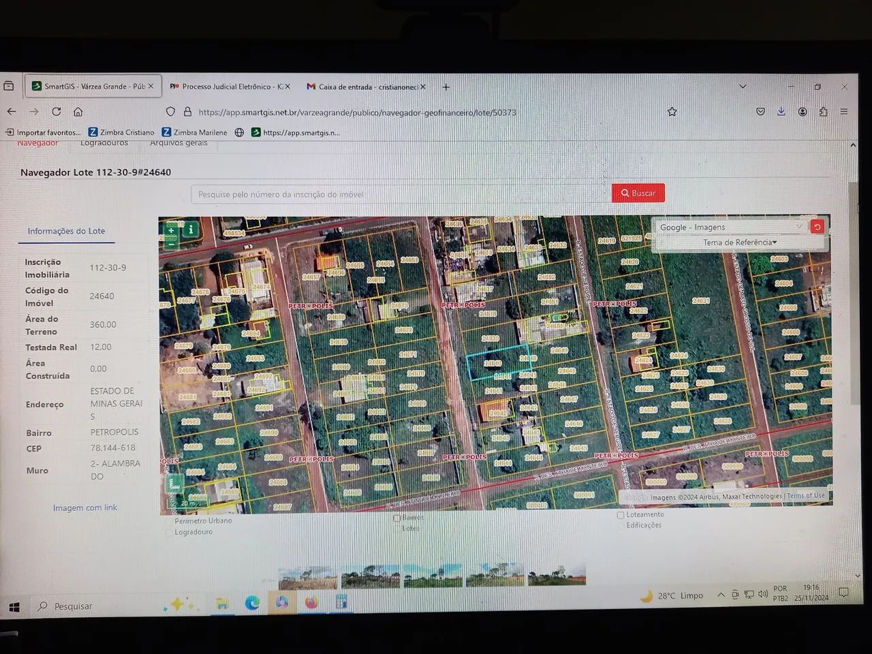Open the Arquivos gerais menu item

(x=178, y=143)
